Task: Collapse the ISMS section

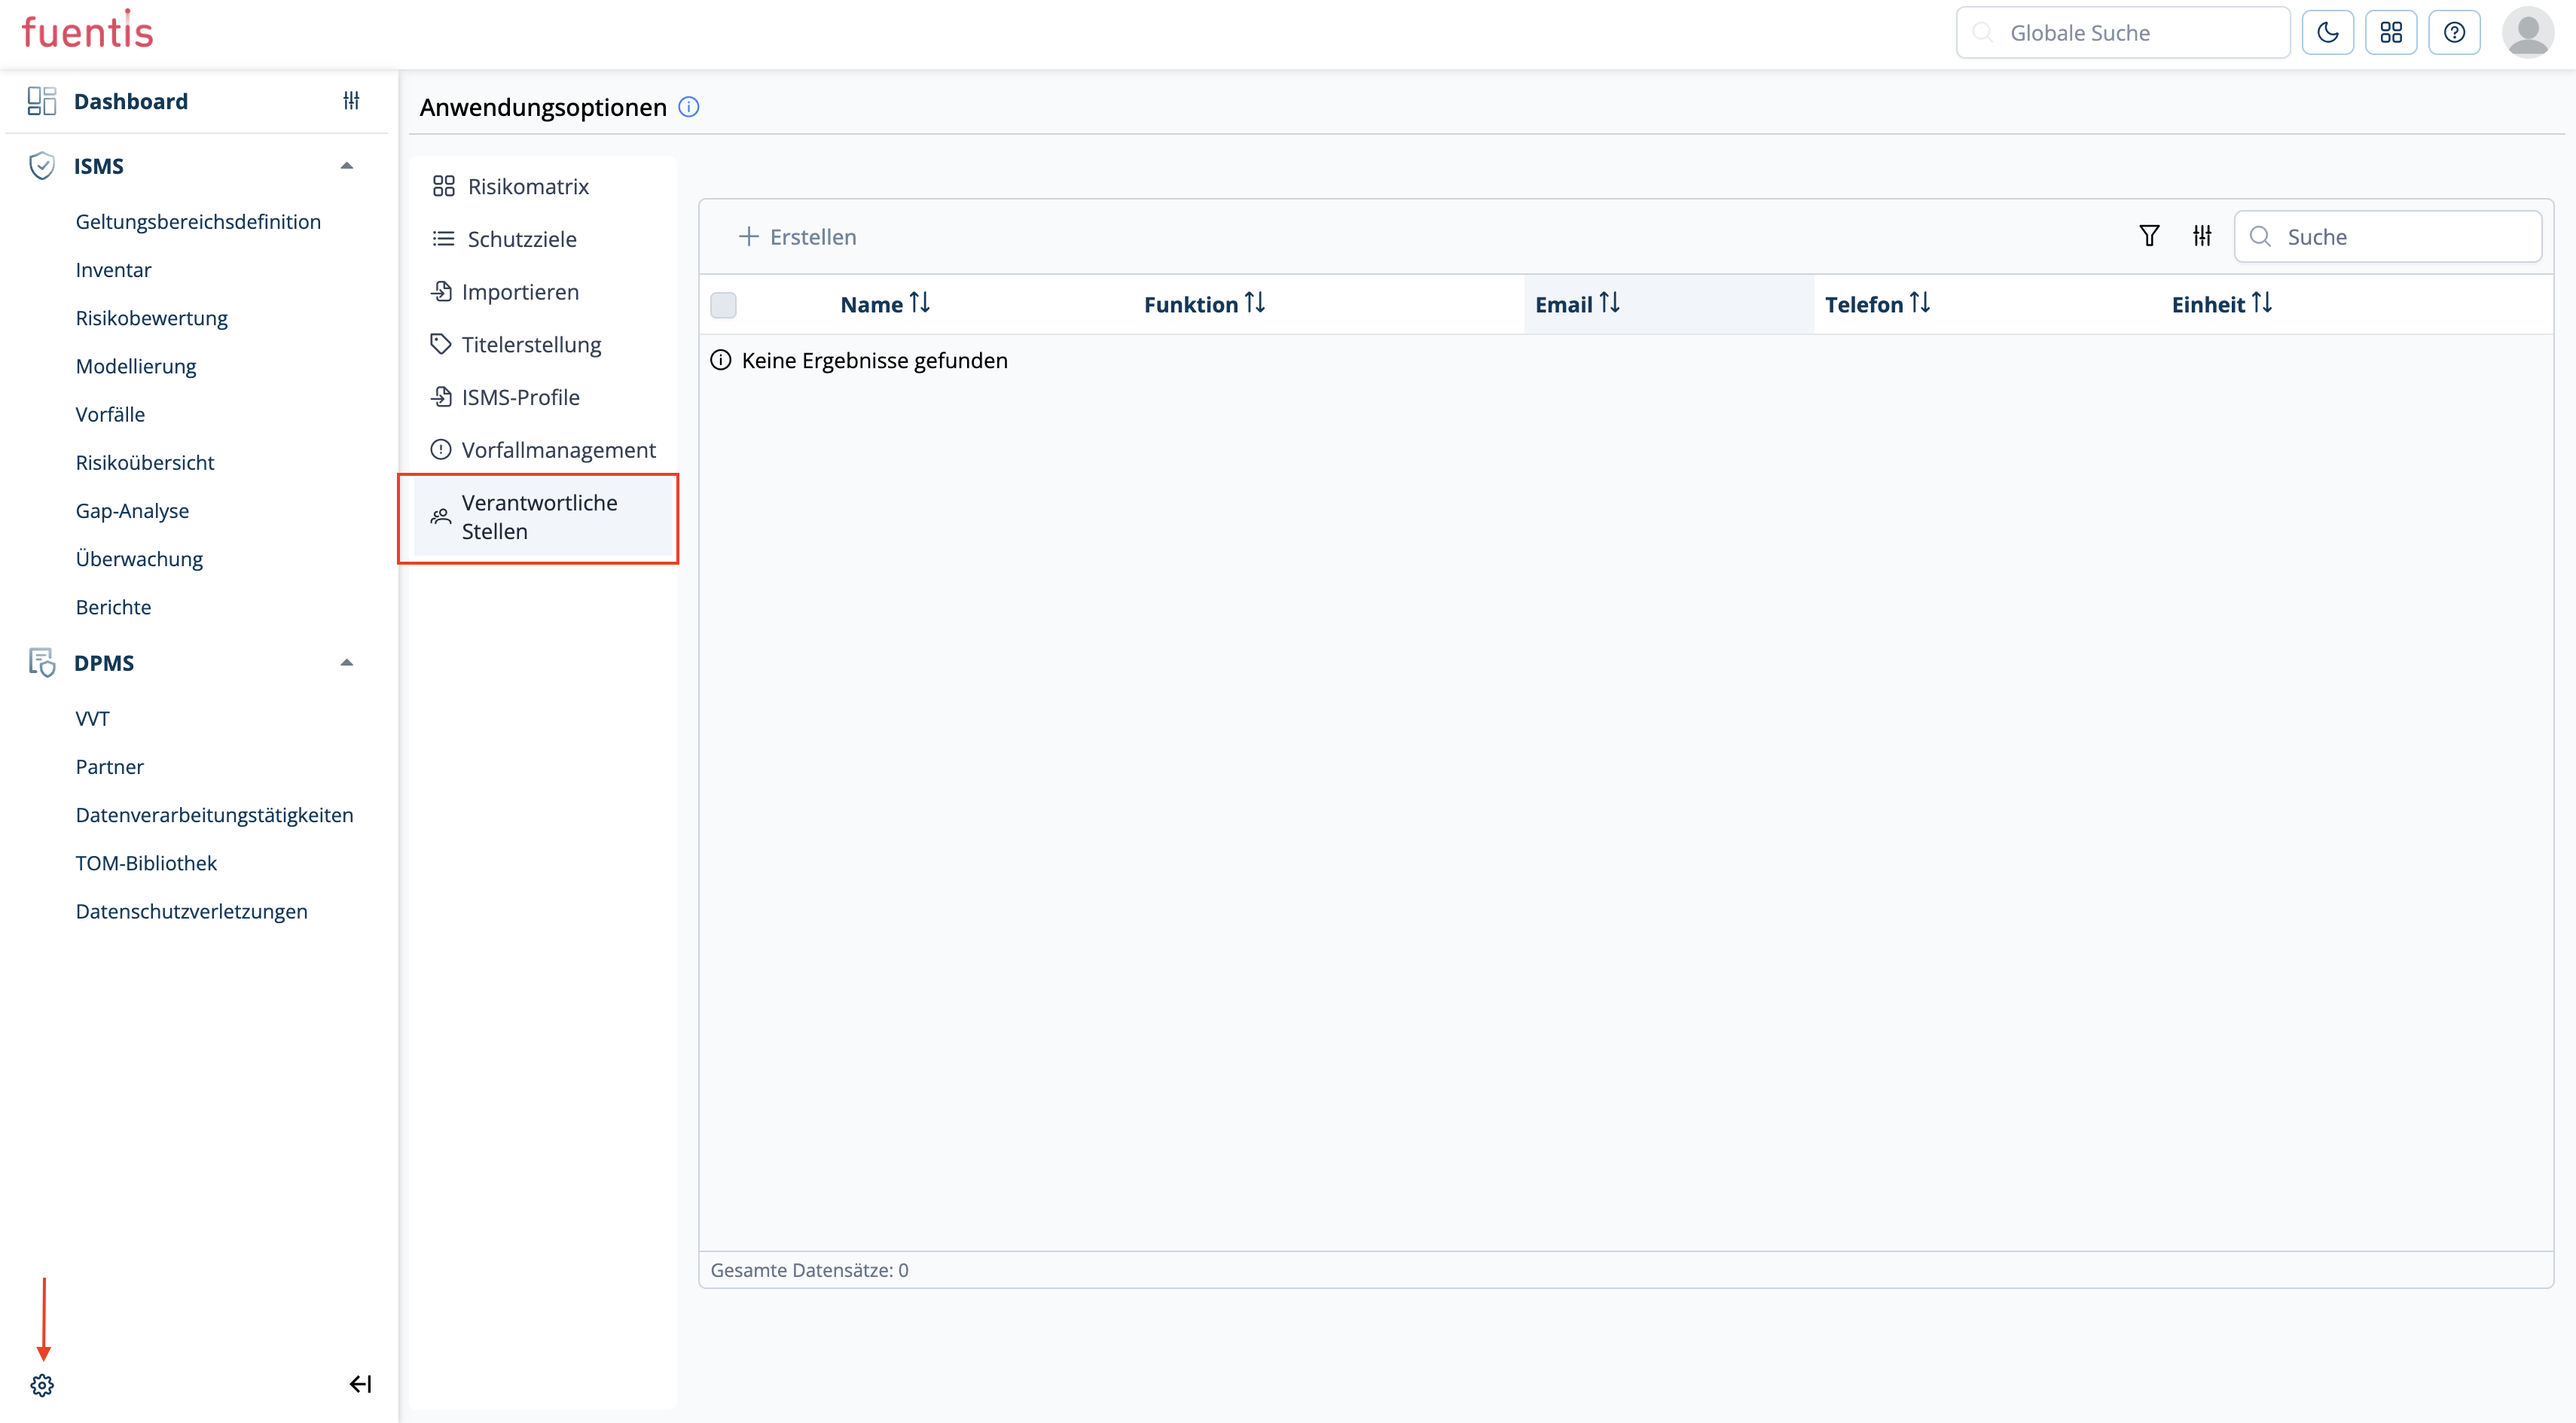Action: (x=346, y=166)
